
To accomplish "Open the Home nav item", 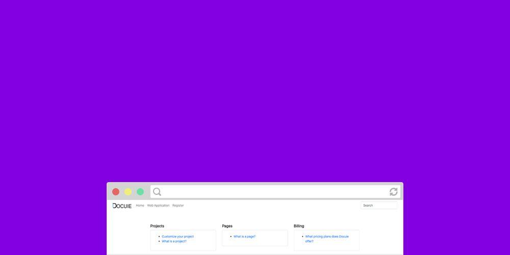I will 140,206.
